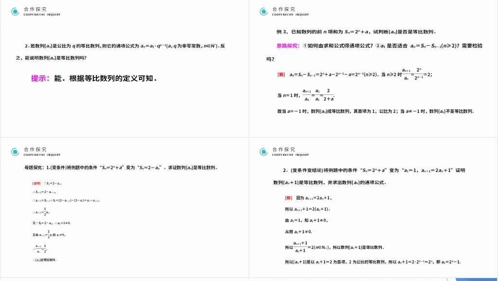Click the line 从而 an+1≠0

coord(299,232)
